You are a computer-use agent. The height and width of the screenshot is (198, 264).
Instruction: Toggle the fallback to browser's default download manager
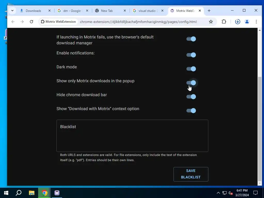click(191, 39)
